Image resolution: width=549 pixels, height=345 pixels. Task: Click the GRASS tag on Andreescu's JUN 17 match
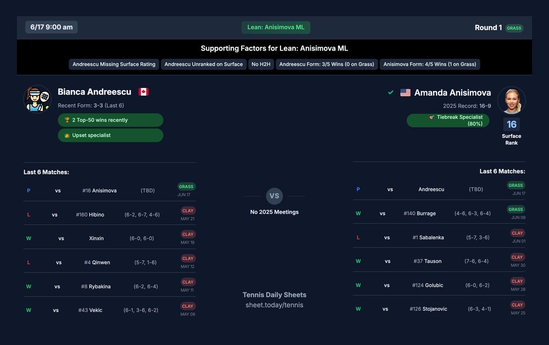[x=186, y=187]
